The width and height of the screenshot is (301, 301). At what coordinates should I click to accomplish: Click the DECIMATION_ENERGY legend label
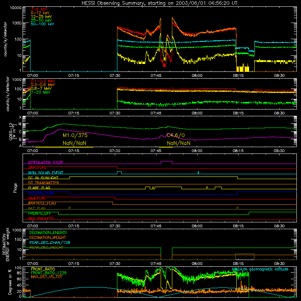click(x=48, y=233)
